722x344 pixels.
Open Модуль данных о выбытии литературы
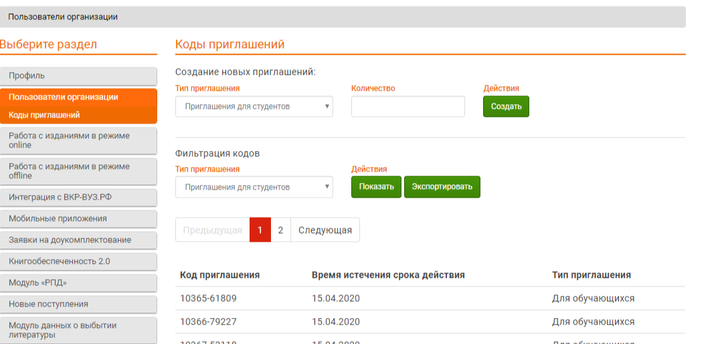[78, 330]
